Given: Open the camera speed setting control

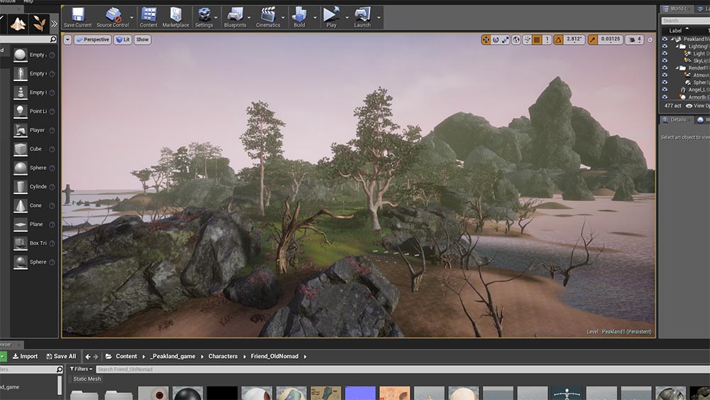Looking at the screenshot, I should [x=634, y=40].
